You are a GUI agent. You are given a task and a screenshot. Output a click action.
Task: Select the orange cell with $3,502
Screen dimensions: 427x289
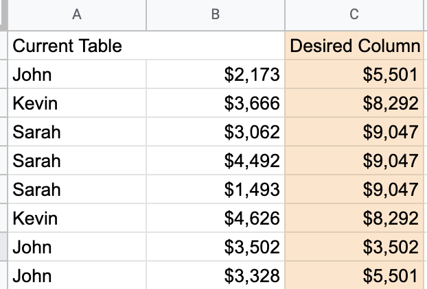[x=354, y=247]
